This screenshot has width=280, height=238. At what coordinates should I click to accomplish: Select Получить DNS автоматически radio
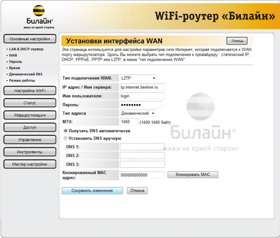point(65,131)
